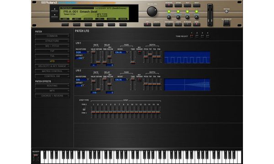The height and width of the screenshot is (164, 274).
Task: Click the All Sound Off button
Action: [227, 23]
